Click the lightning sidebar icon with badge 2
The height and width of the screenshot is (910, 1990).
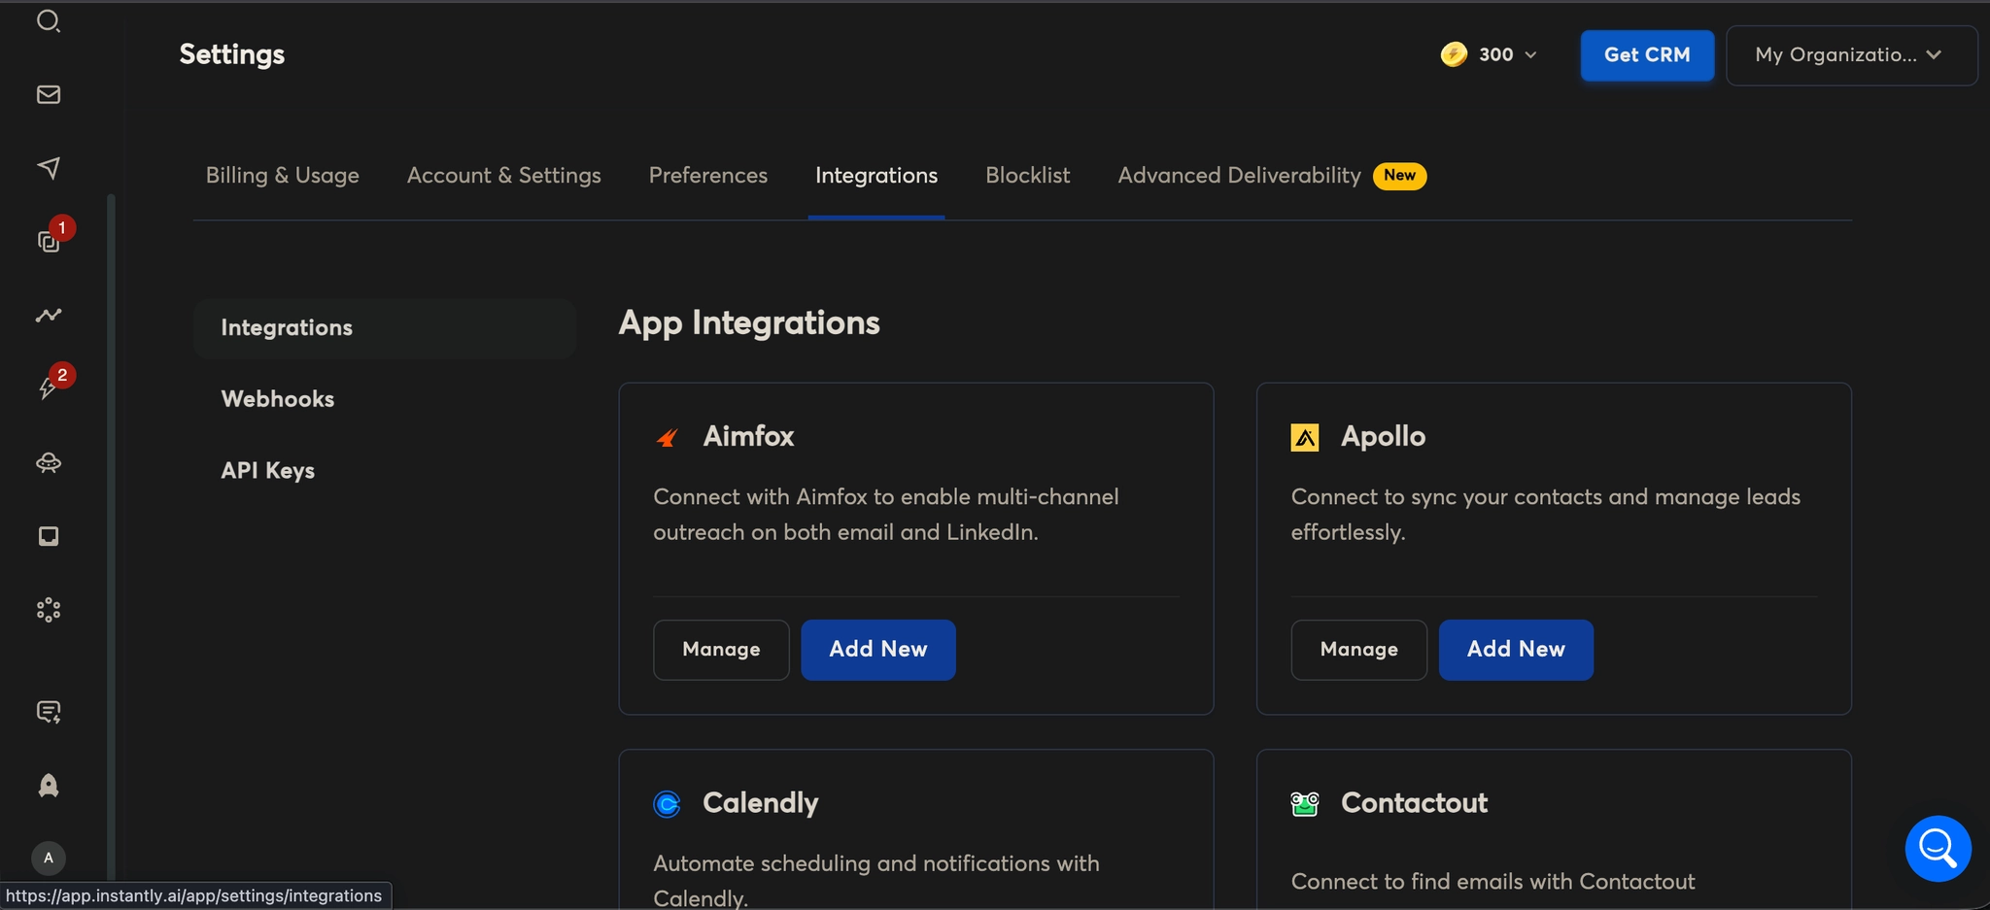point(48,387)
